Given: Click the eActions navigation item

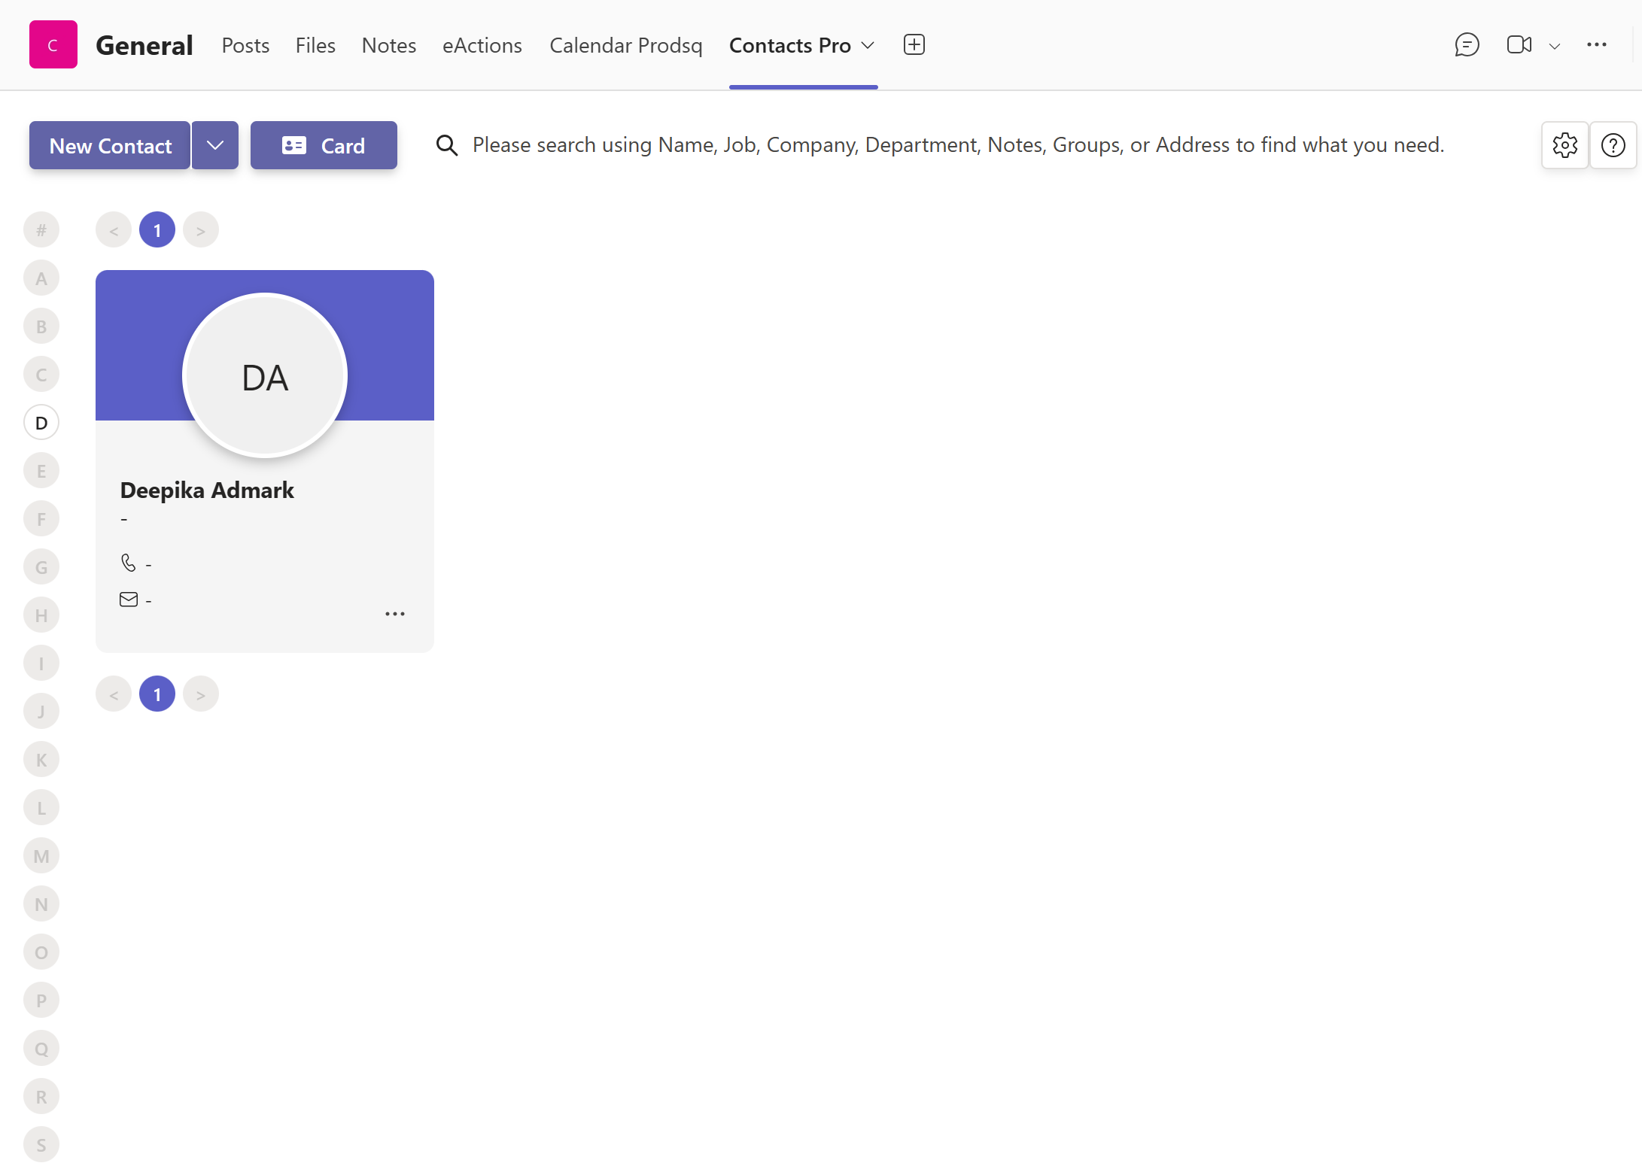Looking at the screenshot, I should [482, 45].
